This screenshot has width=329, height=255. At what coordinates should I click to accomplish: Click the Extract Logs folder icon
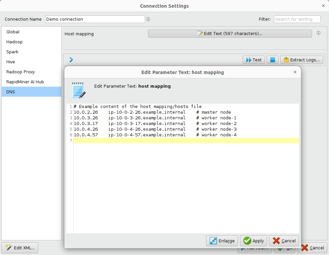pos(286,60)
